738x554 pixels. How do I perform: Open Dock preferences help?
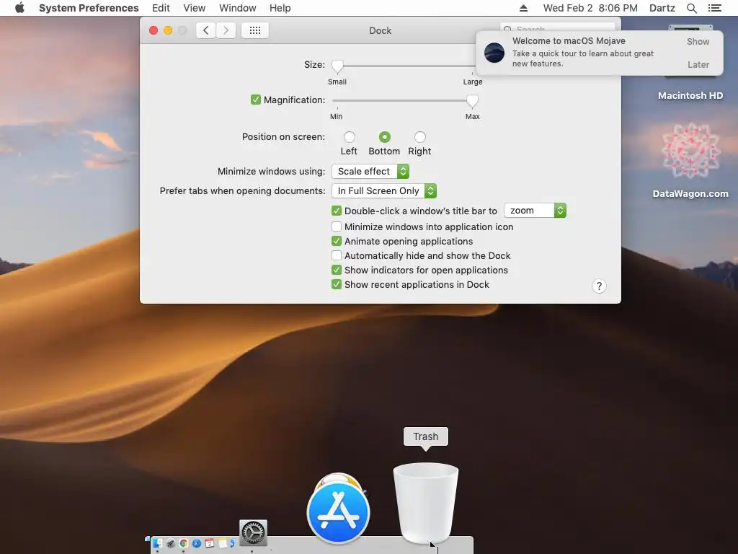click(599, 286)
